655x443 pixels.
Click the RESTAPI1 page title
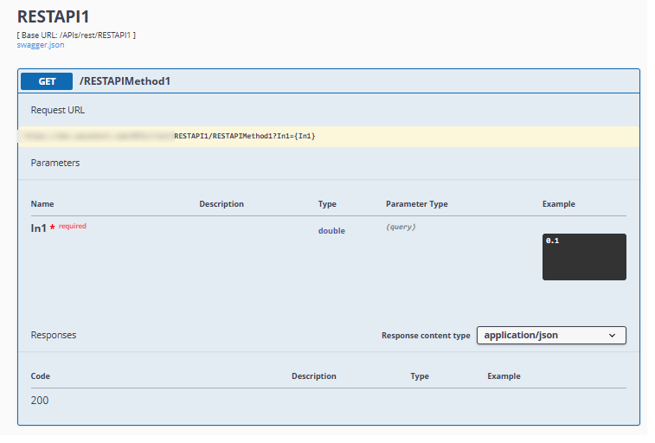(x=53, y=16)
